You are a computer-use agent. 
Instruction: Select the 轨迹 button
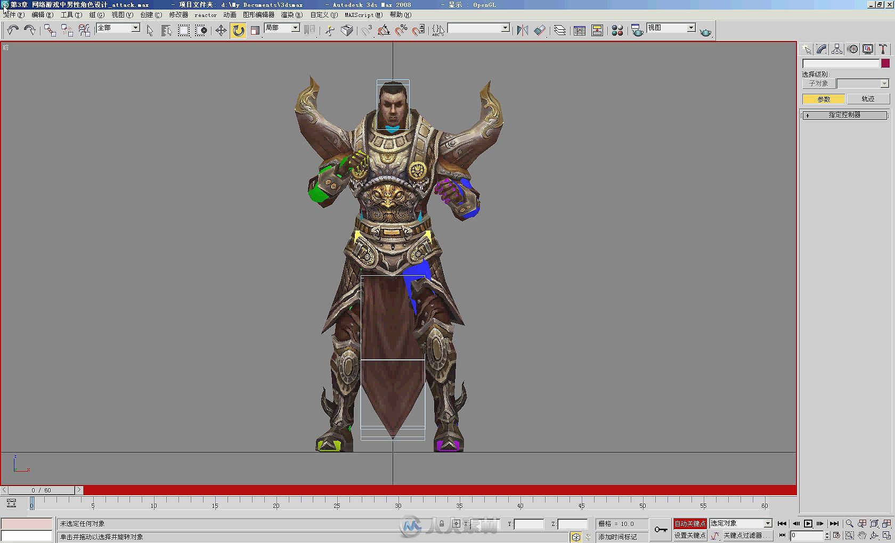click(868, 99)
